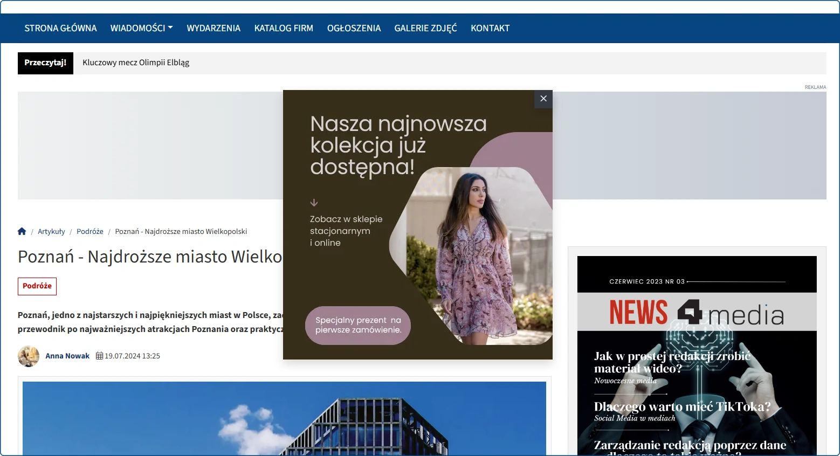Select Kontakt in the top menu
This screenshot has width=840, height=456.
[x=490, y=28]
